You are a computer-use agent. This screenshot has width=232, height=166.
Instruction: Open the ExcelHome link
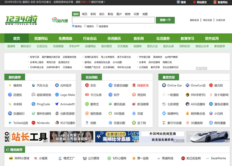pos(218,158)
